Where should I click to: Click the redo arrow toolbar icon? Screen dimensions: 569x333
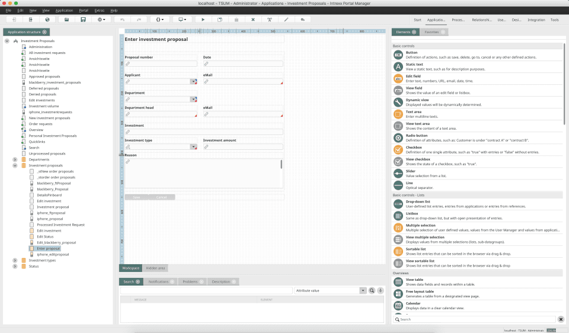pos(139,20)
